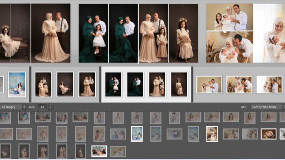This screenshot has width=285, height=160.
Task: Pick blue backdrop girl thumbnail in spread strip
Action: (17, 84)
